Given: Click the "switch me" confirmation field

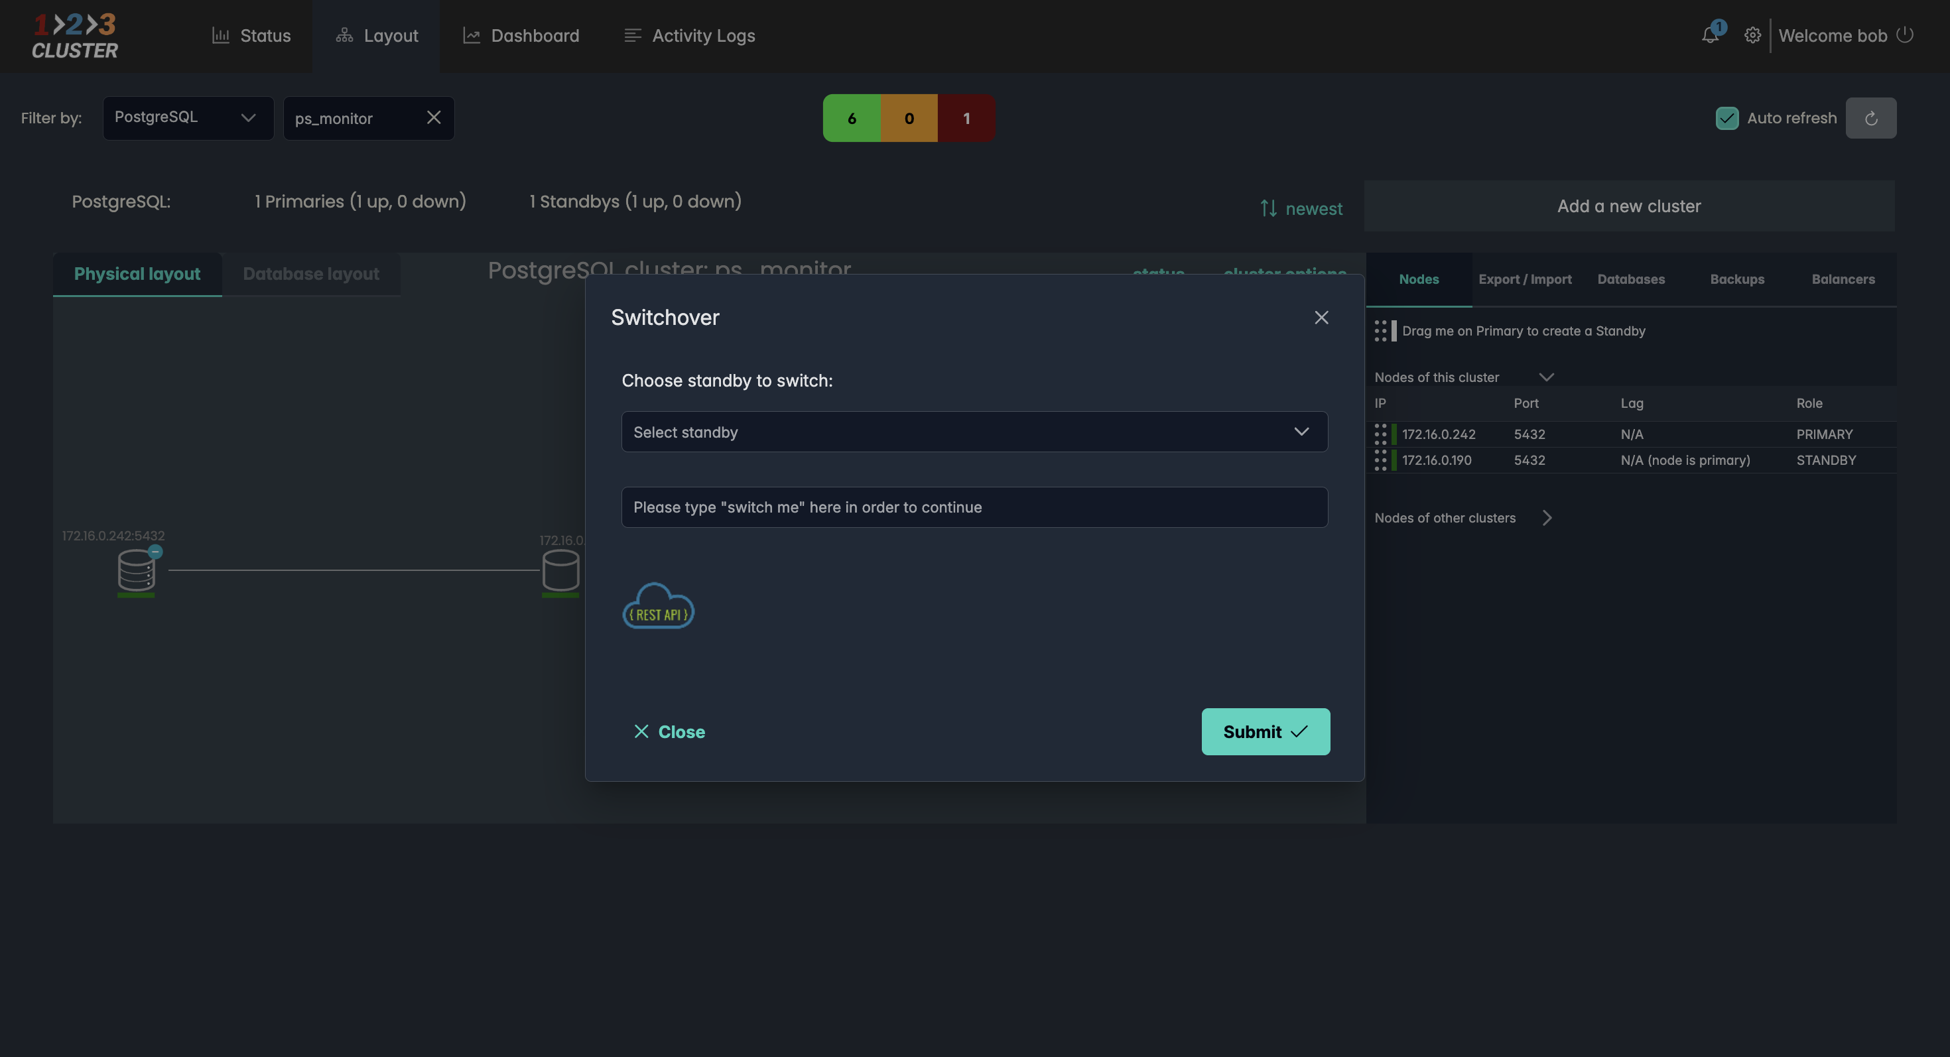Looking at the screenshot, I should pyautogui.click(x=974, y=507).
